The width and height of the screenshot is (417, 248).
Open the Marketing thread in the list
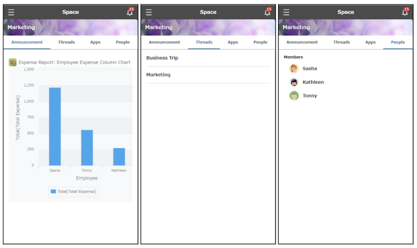158,75
